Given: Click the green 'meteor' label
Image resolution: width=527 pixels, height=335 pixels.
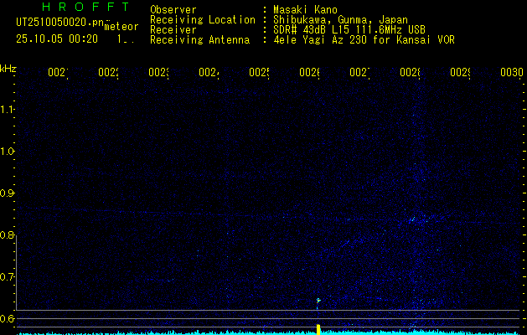Looking at the screenshot, I should coord(121,27).
